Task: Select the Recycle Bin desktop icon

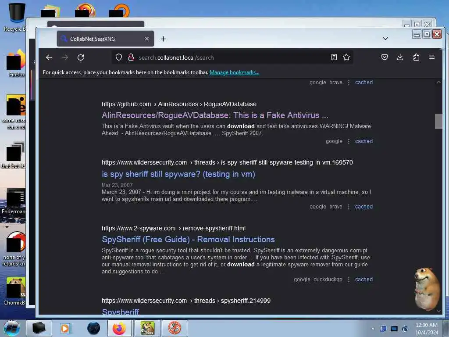Action: (x=14, y=17)
